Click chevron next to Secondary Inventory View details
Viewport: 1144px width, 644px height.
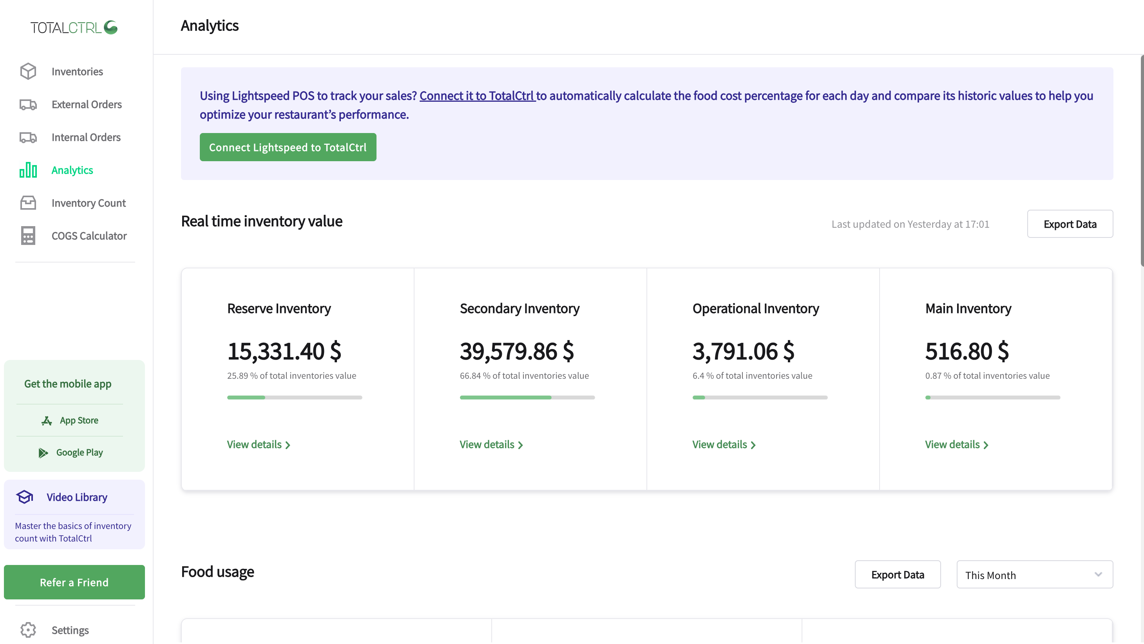(521, 445)
